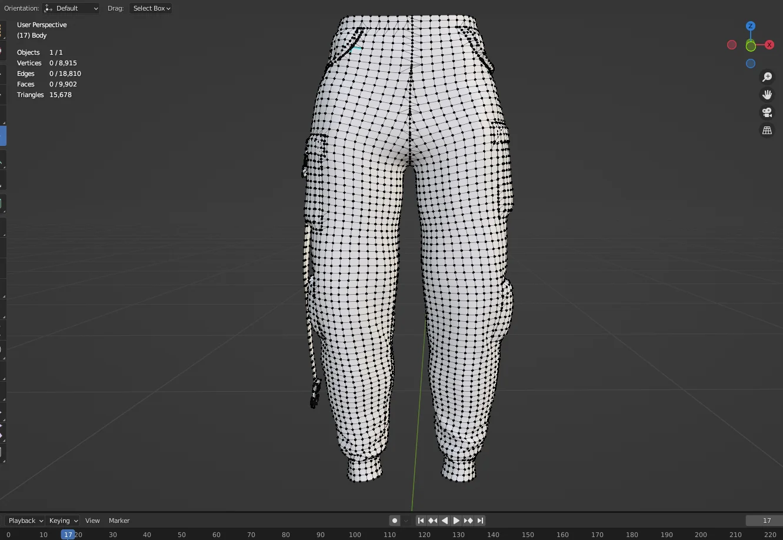Switch to camera view using the camera icon
This screenshot has height=540, width=783.
point(767,112)
